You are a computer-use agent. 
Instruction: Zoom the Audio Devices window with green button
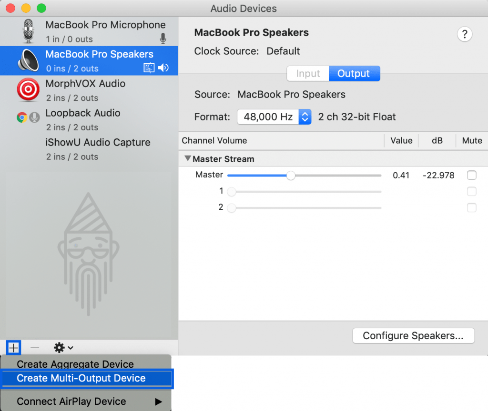coord(41,8)
